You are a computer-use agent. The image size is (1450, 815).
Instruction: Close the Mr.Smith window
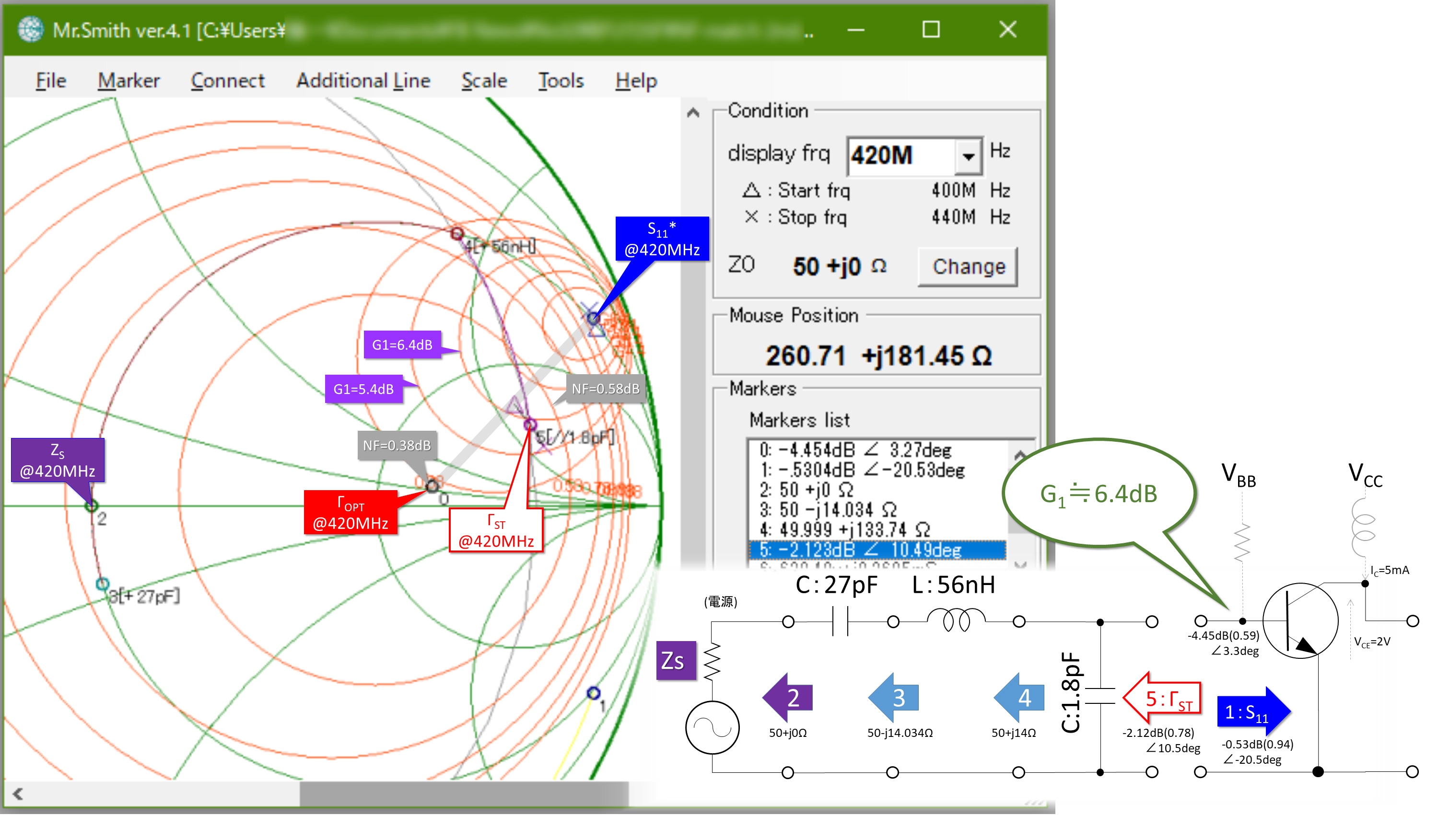(1007, 29)
